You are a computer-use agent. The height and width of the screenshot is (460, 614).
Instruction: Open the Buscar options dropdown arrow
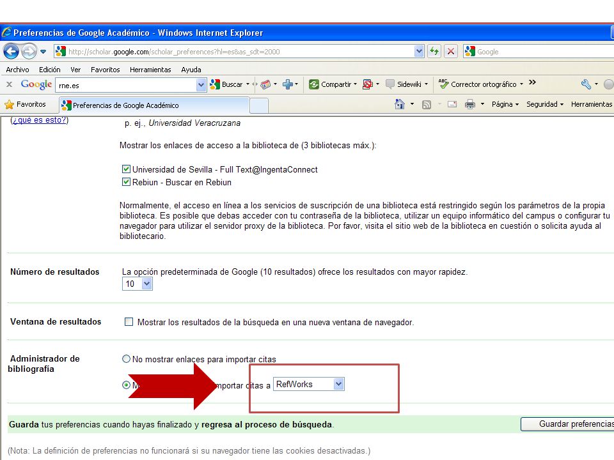pyautogui.click(x=248, y=84)
